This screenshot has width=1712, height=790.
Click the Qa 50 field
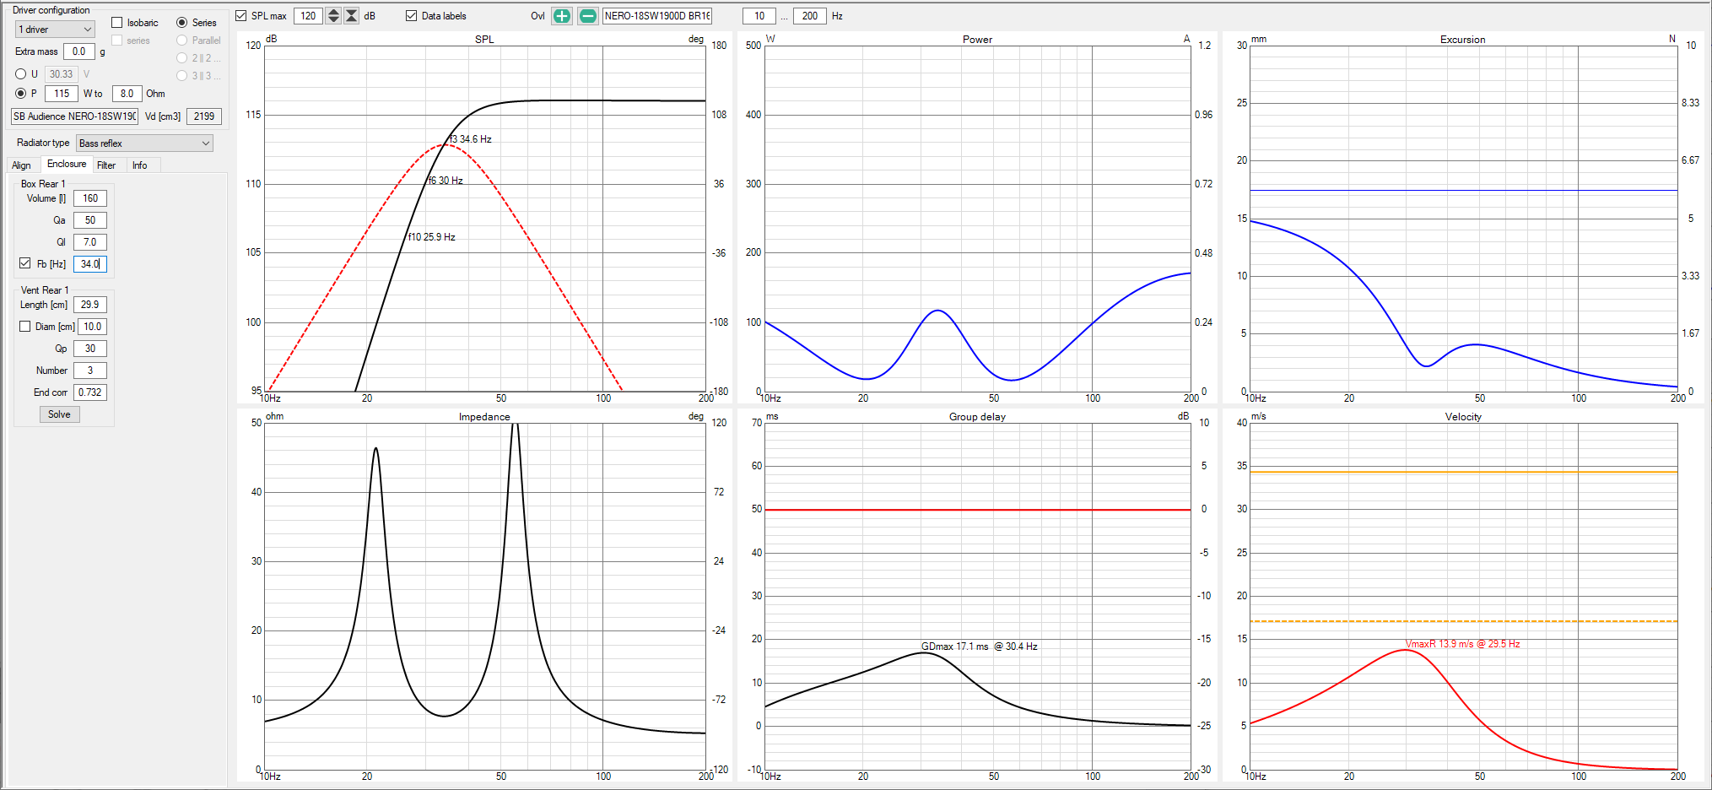tap(90, 220)
